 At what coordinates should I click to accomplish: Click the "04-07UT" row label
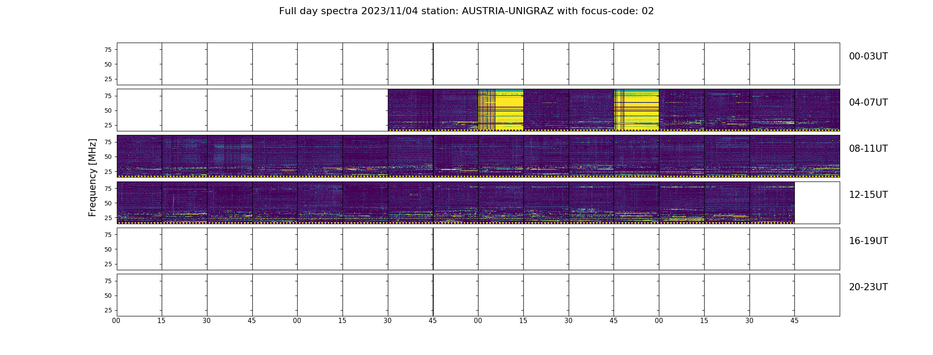coord(868,103)
